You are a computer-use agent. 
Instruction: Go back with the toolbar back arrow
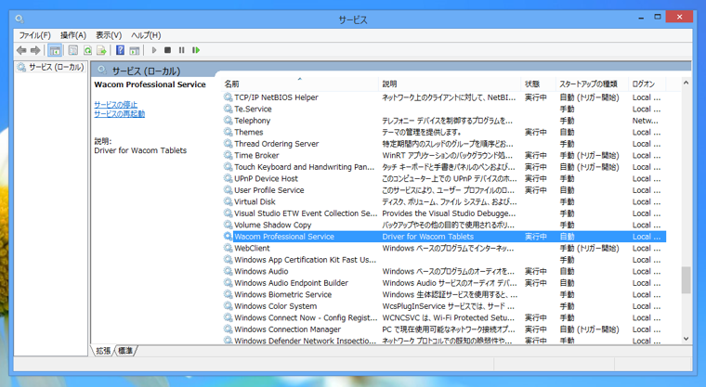21,50
